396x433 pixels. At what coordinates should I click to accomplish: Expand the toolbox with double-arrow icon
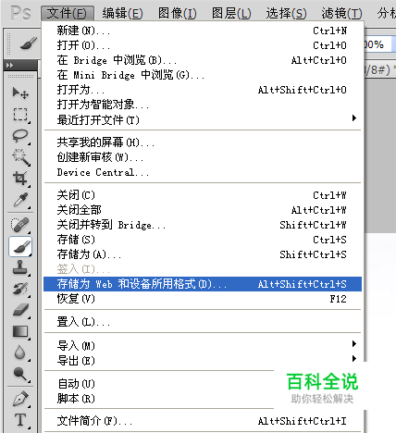[10, 65]
